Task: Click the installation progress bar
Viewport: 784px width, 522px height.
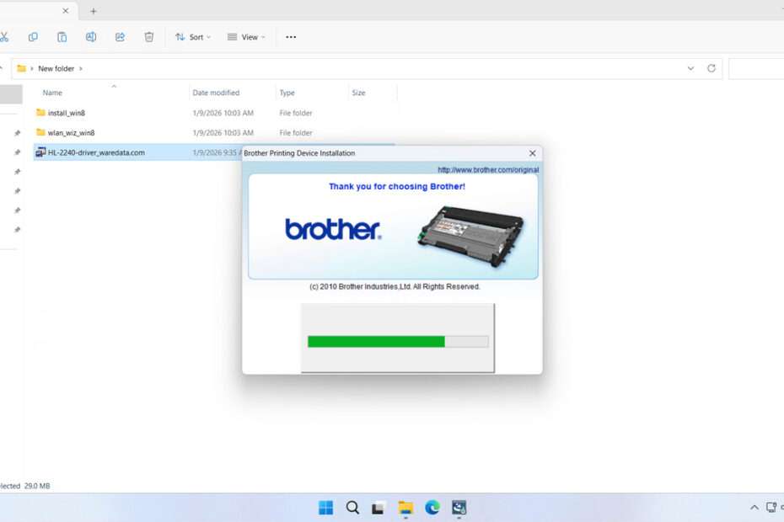Action: [398, 341]
